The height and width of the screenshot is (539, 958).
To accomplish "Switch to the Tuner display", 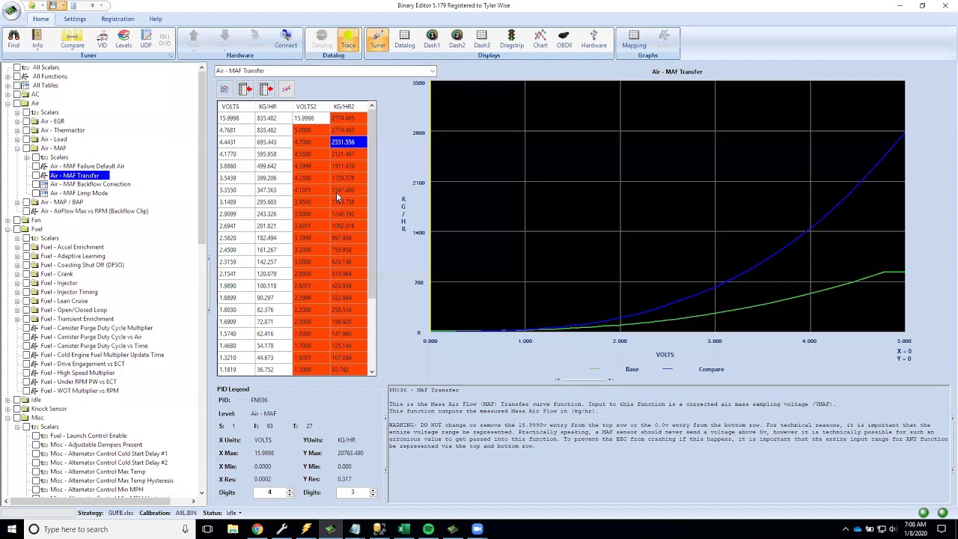I will tap(377, 39).
